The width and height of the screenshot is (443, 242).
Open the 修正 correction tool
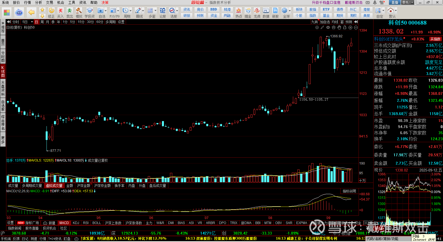pyautogui.click(x=51, y=13)
